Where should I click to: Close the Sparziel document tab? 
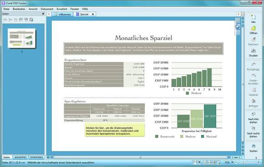pos(93,14)
